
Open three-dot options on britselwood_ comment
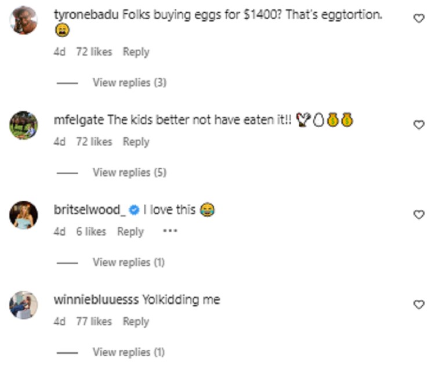(170, 231)
